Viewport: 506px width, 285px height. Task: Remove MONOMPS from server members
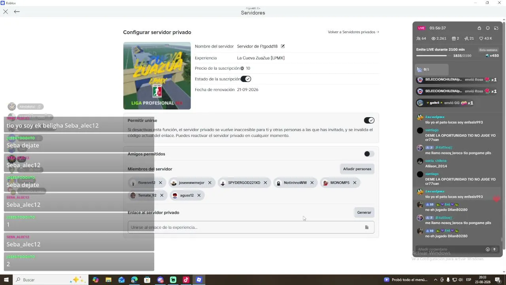tap(355, 183)
